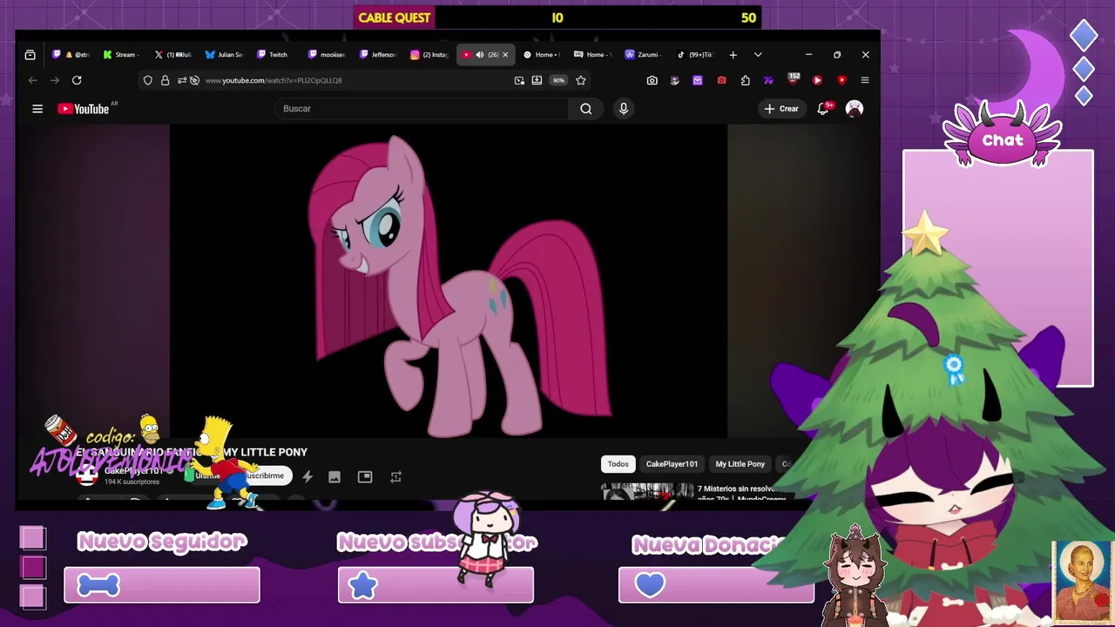Open the site permissions icon in address bar
This screenshot has height=627, width=1115.
tap(182, 80)
